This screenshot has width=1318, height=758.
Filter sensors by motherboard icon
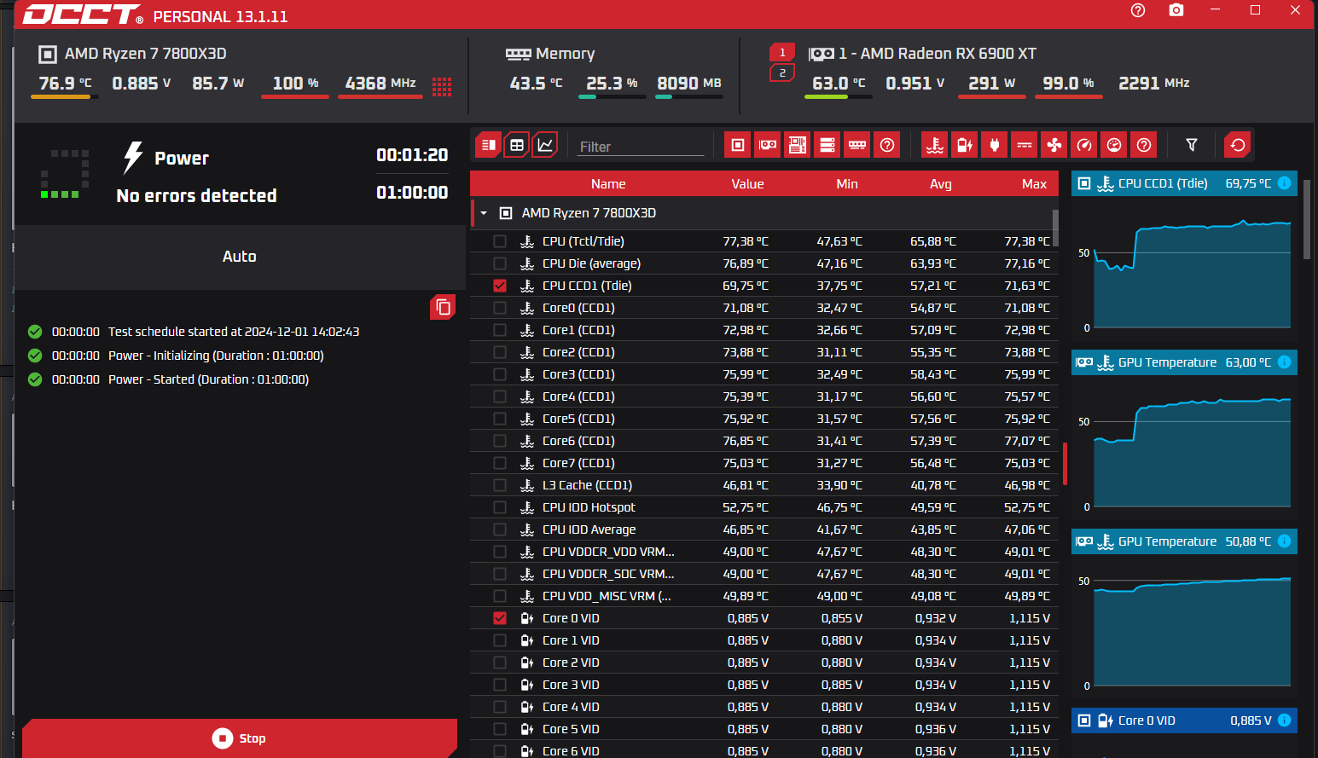click(x=798, y=145)
